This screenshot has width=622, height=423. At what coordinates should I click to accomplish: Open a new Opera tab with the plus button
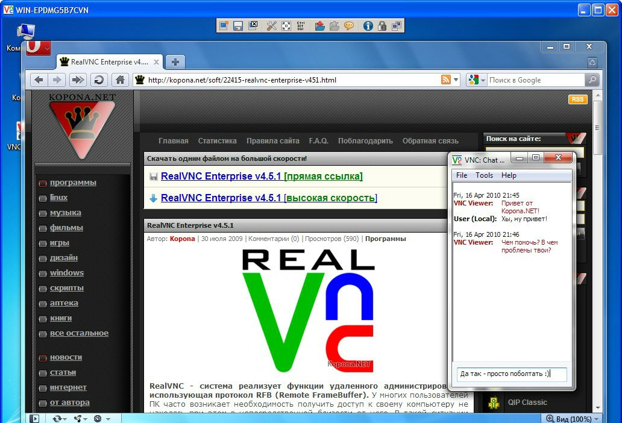click(x=175, y=62)
